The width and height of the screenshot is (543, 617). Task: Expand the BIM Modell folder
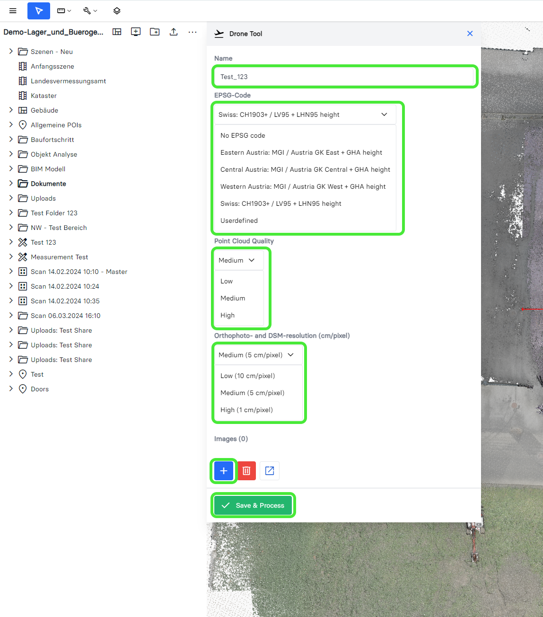(x=11, y=169)
